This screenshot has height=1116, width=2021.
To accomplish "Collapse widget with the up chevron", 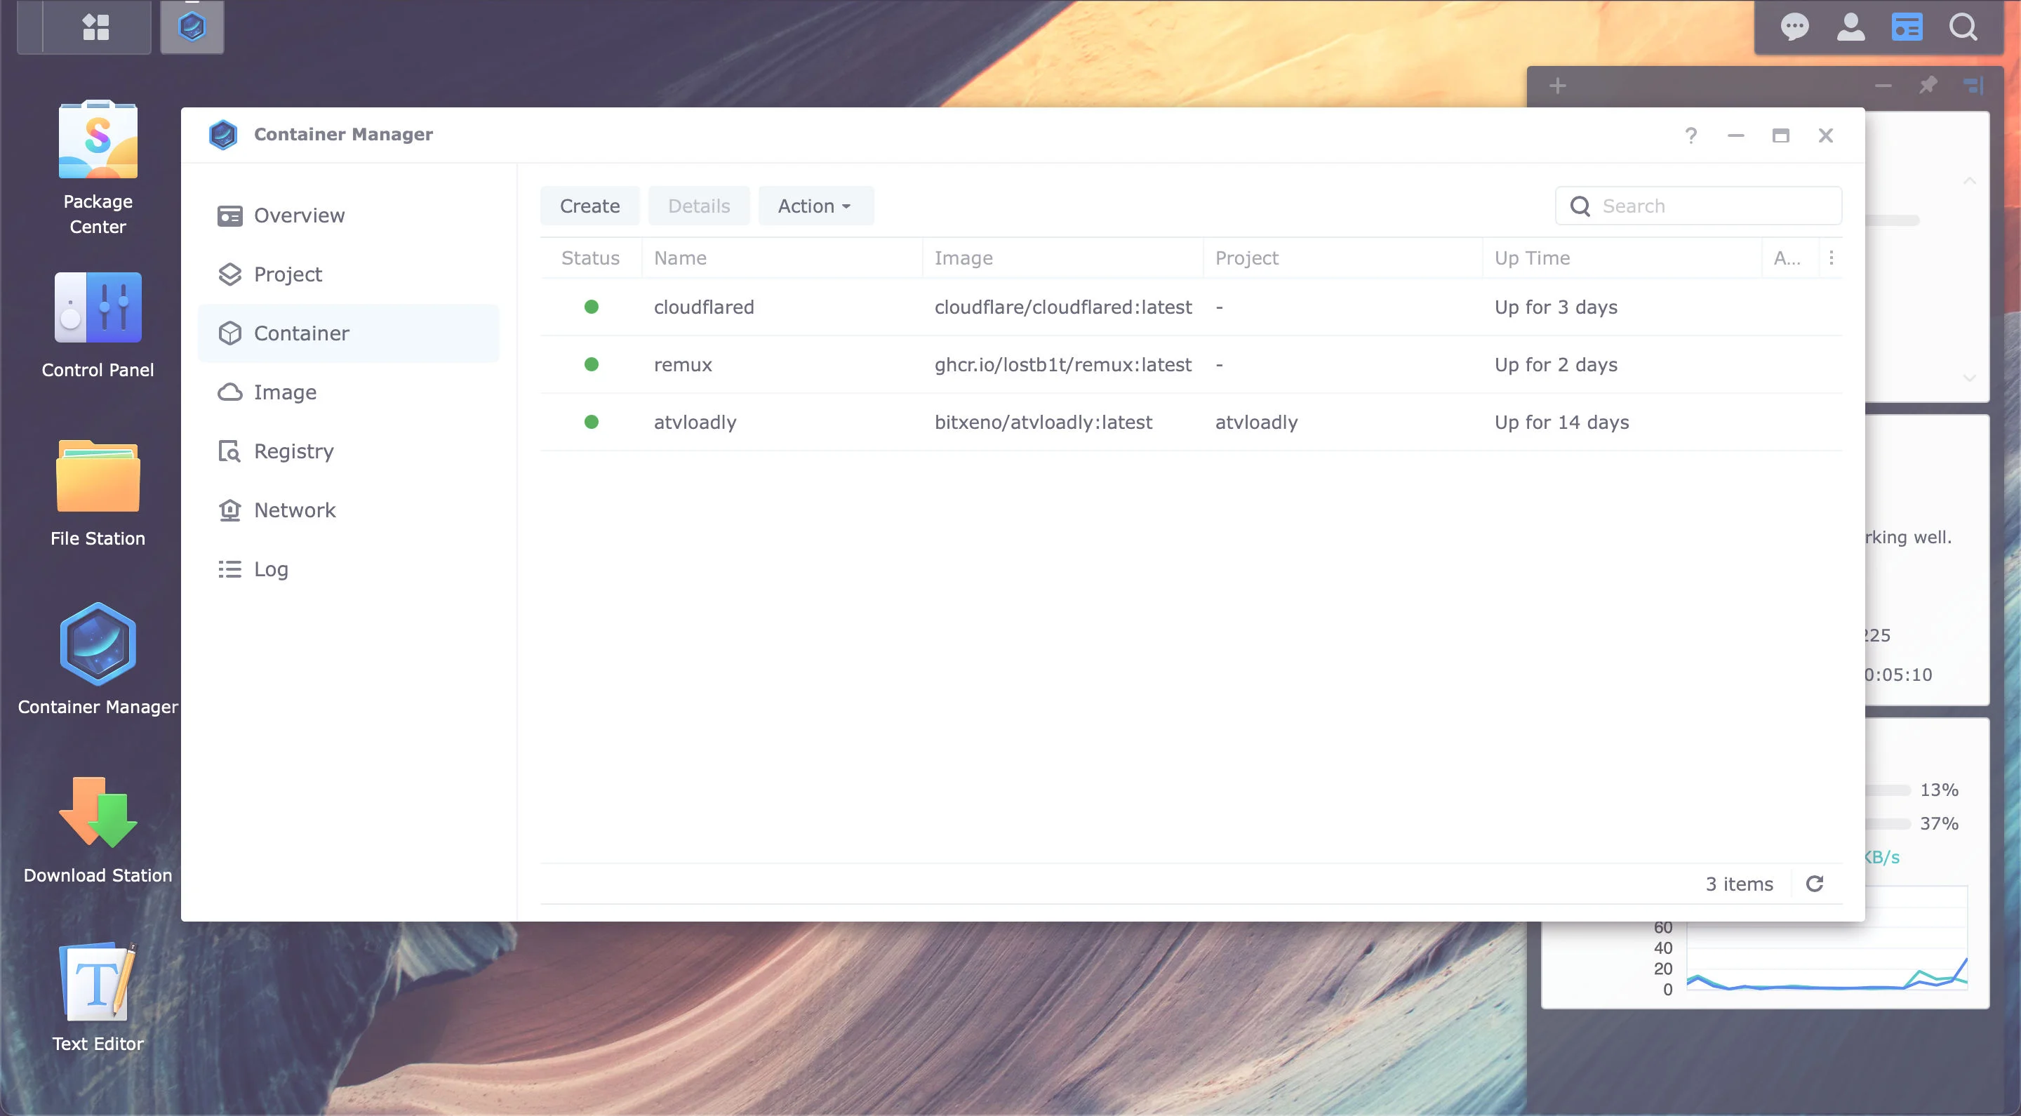I will (x=1969, y=180).
